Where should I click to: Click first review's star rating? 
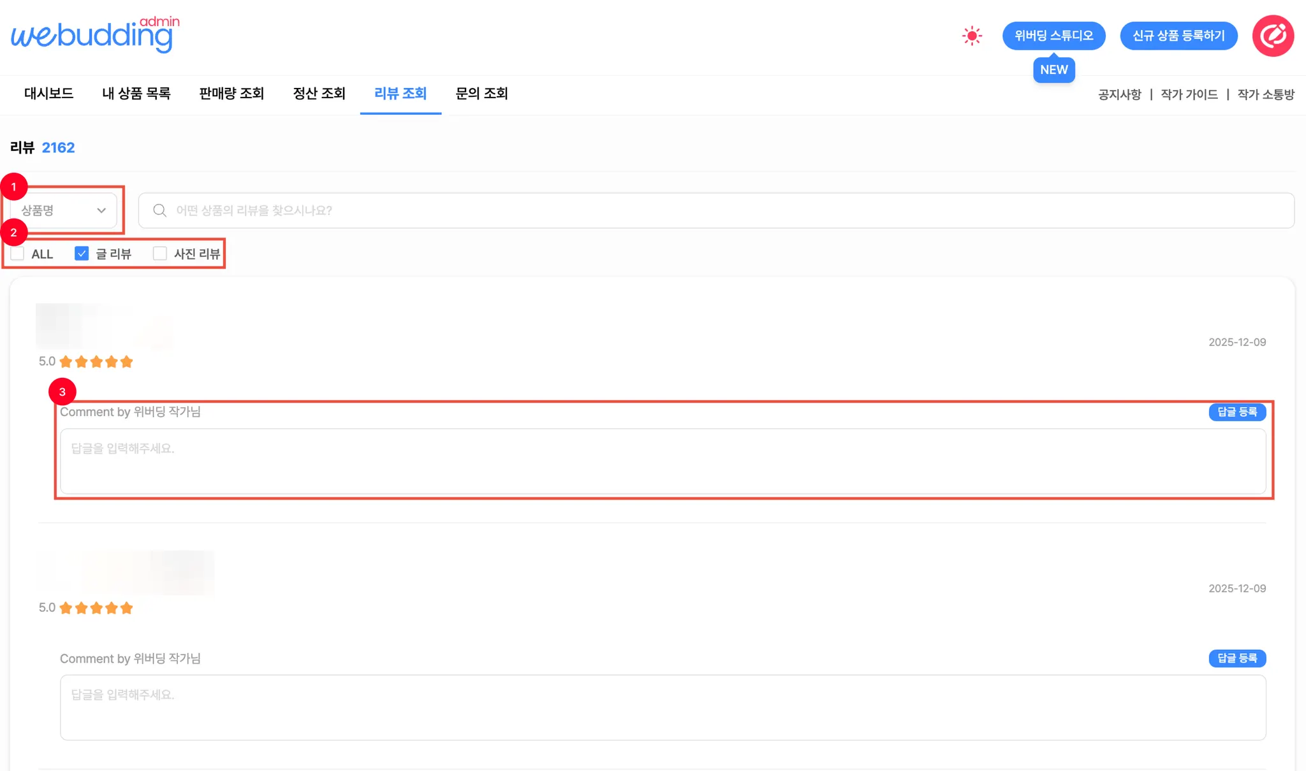[96, 362]
